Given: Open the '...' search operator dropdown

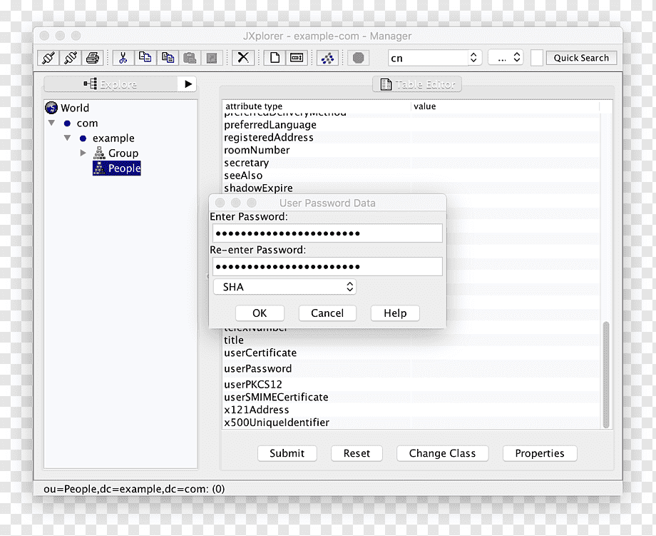Looking at the screenshot, I should [x=506, y=58].
